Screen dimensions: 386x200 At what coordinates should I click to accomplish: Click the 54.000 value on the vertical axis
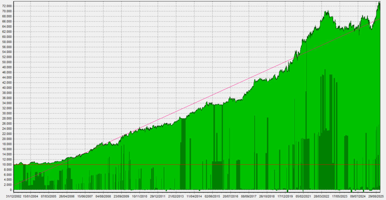8,52
